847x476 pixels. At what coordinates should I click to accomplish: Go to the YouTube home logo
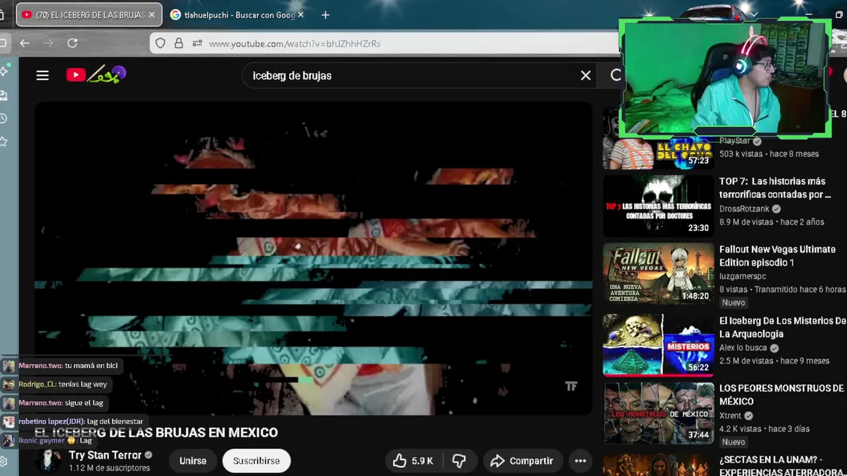point(96,75)
